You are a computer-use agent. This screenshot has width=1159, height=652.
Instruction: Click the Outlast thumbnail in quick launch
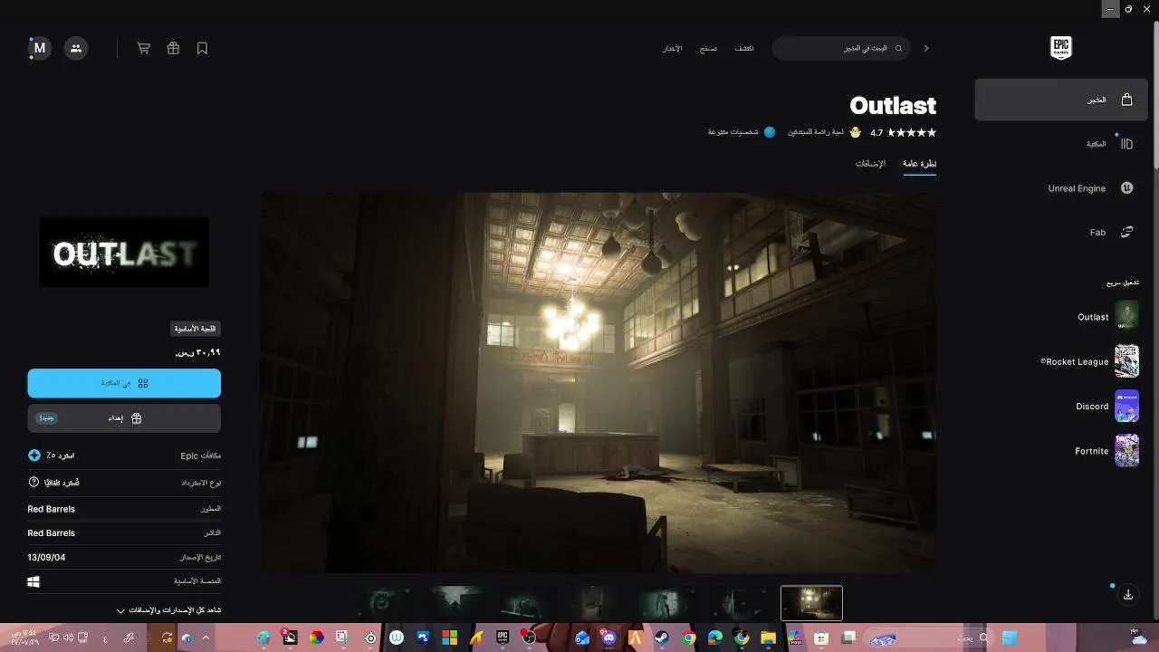pos(1126,316)
